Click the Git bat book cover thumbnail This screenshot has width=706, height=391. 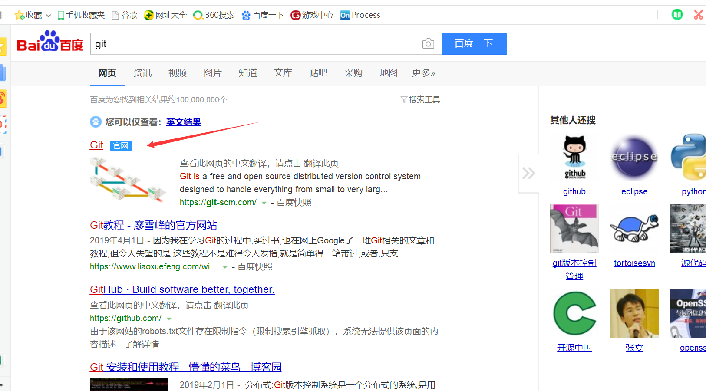(x=574, y=229)
